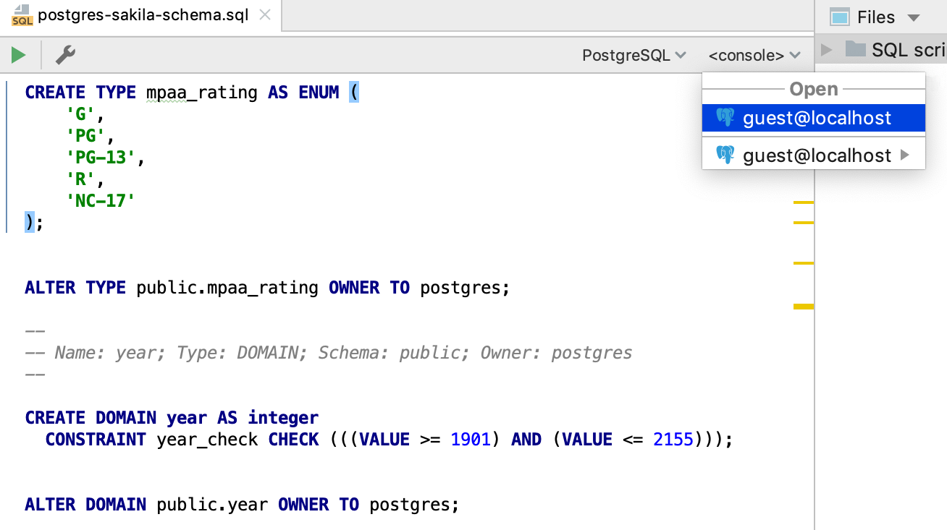Open settings via the wrench icon
947x530 pixels.
(65, 55)
